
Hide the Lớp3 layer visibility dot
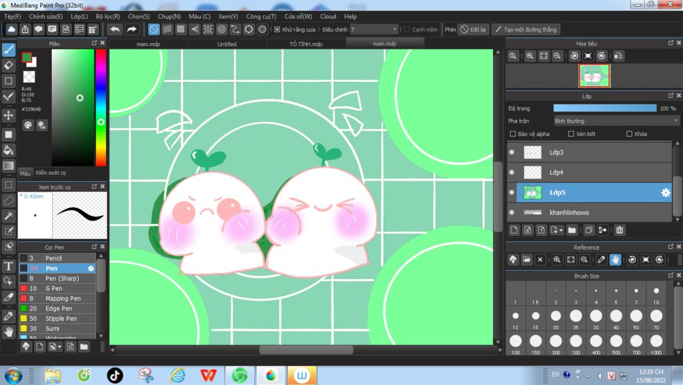coord(512,153)
